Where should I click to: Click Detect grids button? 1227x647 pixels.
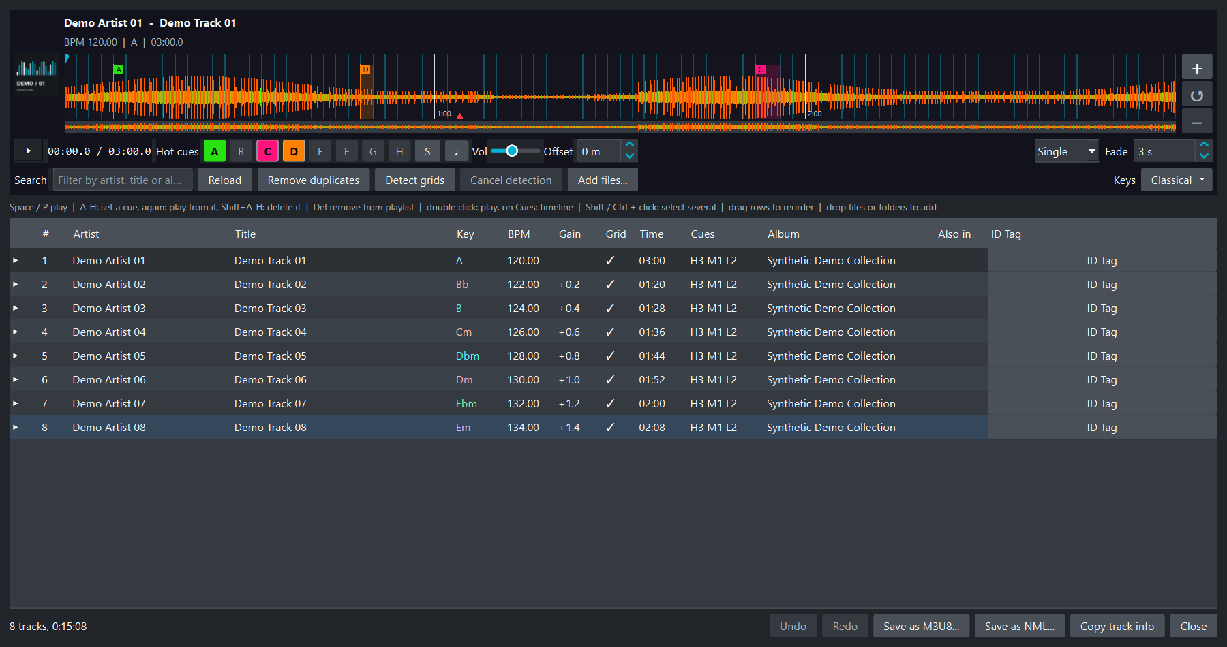[414, 180]
